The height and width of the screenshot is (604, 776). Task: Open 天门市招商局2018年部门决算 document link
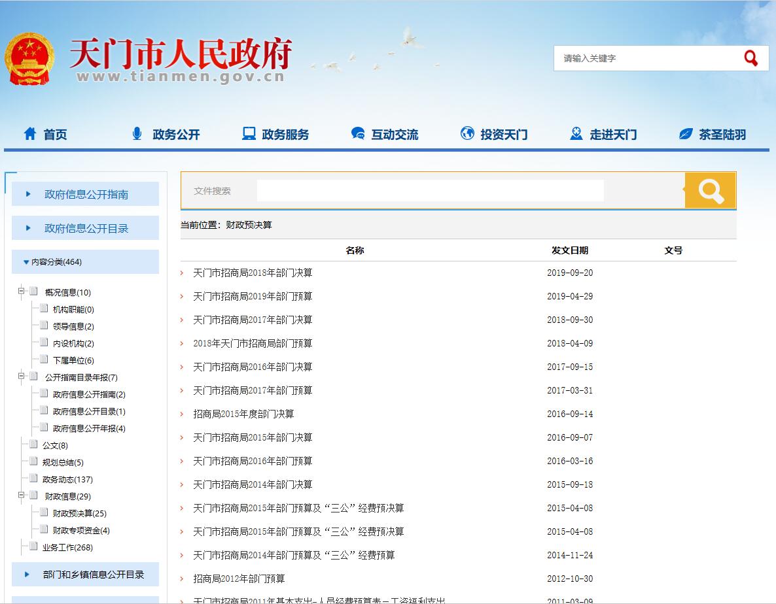(x=253, y=273)
